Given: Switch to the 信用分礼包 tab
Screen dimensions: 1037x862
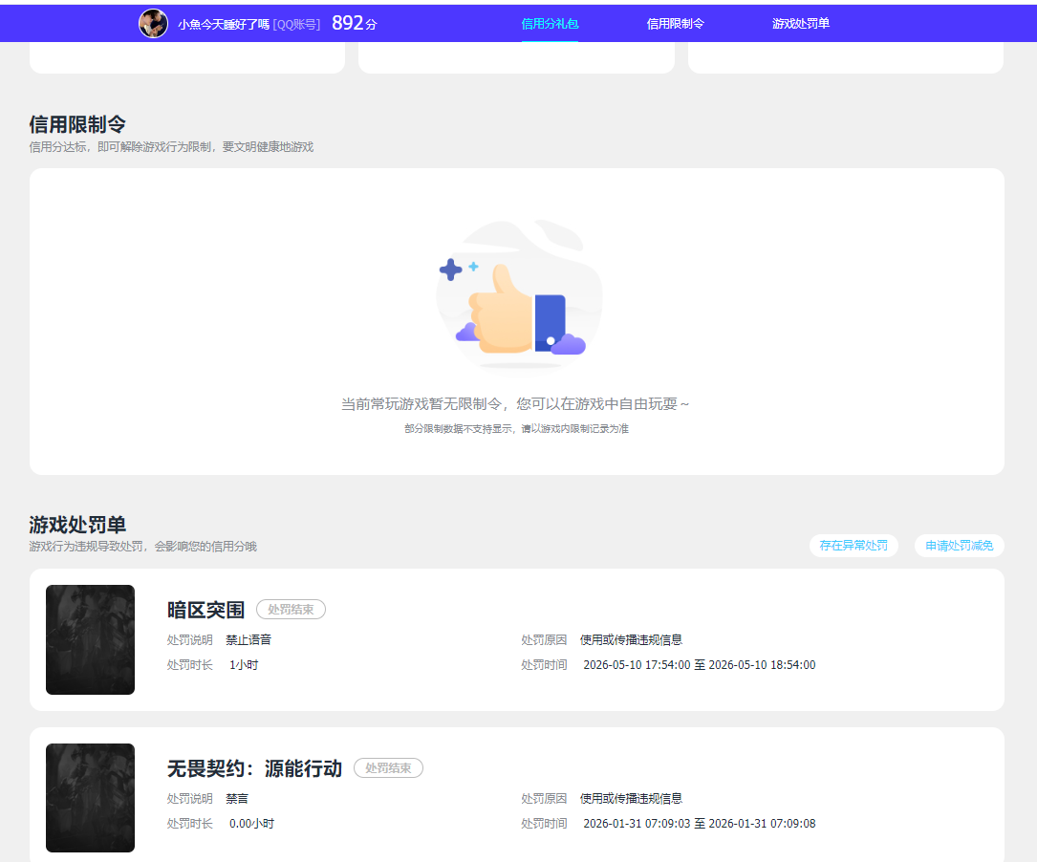Looking at the screenshot, I should (550, 24).
